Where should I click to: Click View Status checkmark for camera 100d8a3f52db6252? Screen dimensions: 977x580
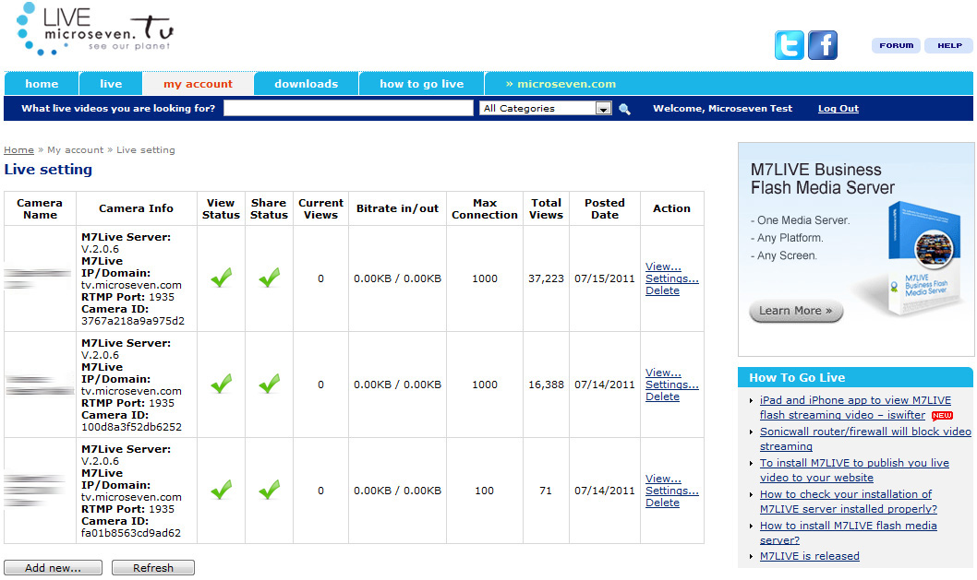tap(221, 384)
